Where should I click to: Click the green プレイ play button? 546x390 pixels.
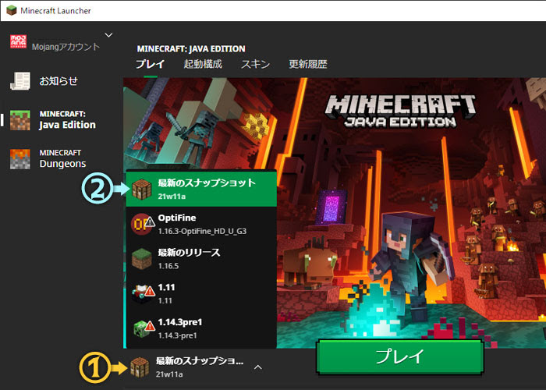point(399,357)
